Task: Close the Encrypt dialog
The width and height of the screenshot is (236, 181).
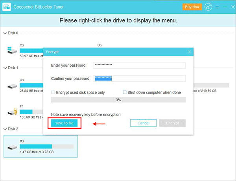Action: click(190, 52)
